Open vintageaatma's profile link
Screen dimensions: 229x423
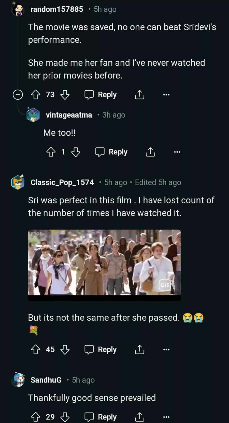click(69, 115)
